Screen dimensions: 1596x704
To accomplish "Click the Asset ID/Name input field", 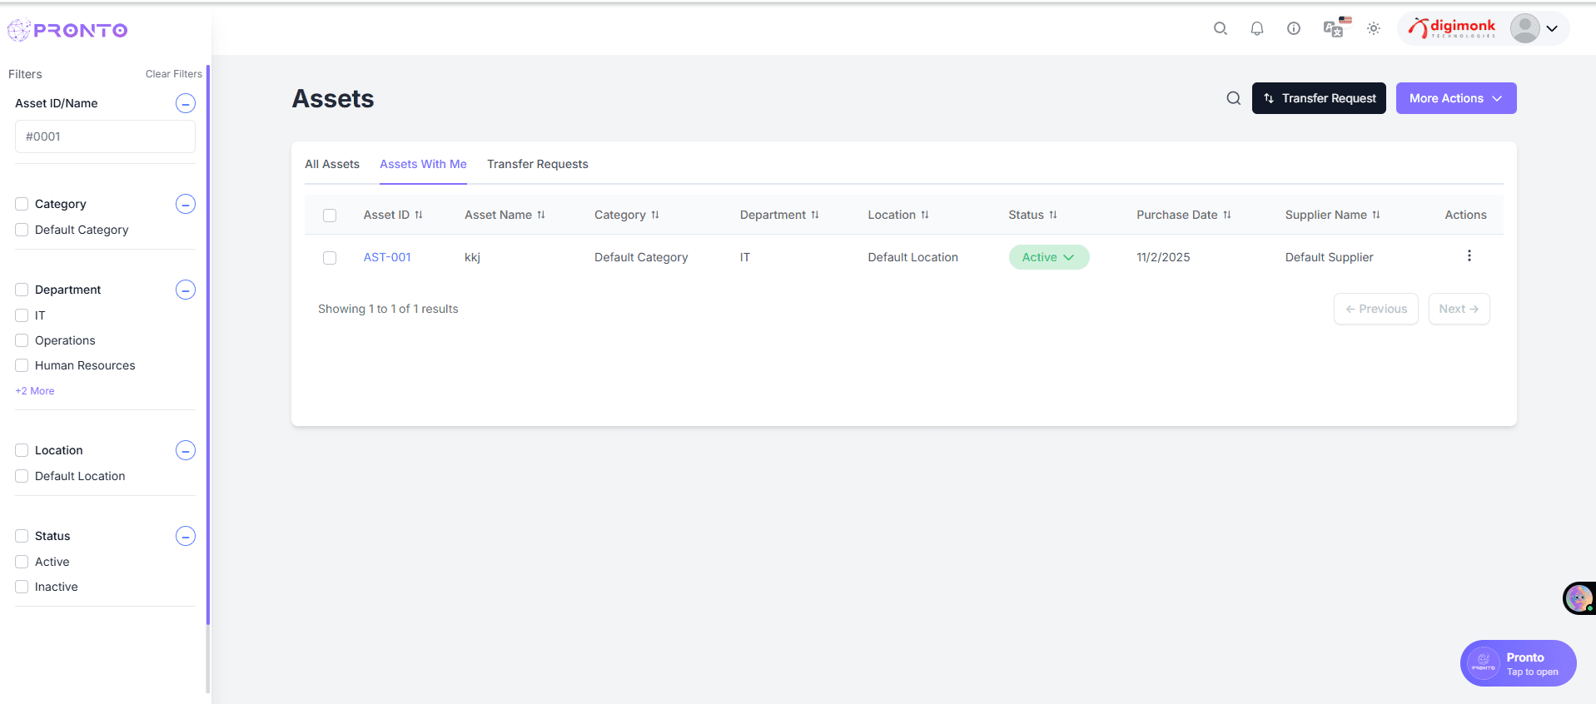I will click(105, 136).
